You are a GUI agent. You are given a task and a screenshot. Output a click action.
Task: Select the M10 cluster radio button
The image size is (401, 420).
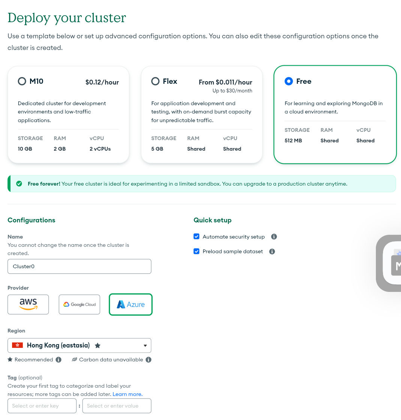point(22,81)
